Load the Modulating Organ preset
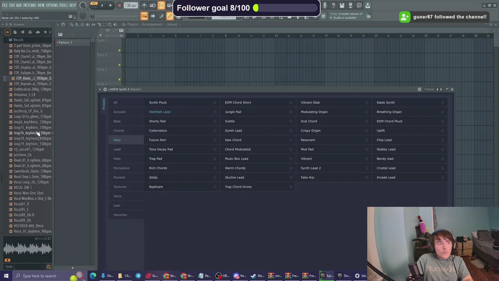This screenshot has width=499, height=281. (x=314, y=112)
